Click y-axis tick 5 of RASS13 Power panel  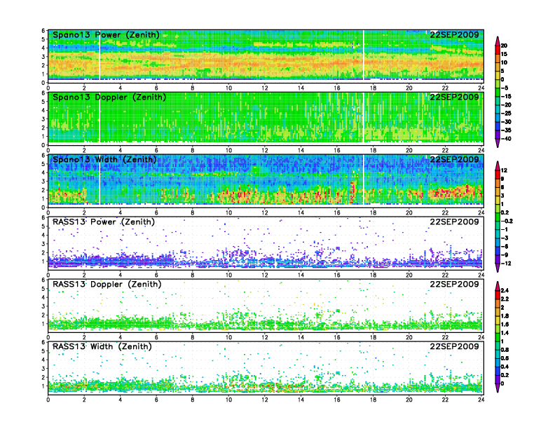(x=43, y=226)
